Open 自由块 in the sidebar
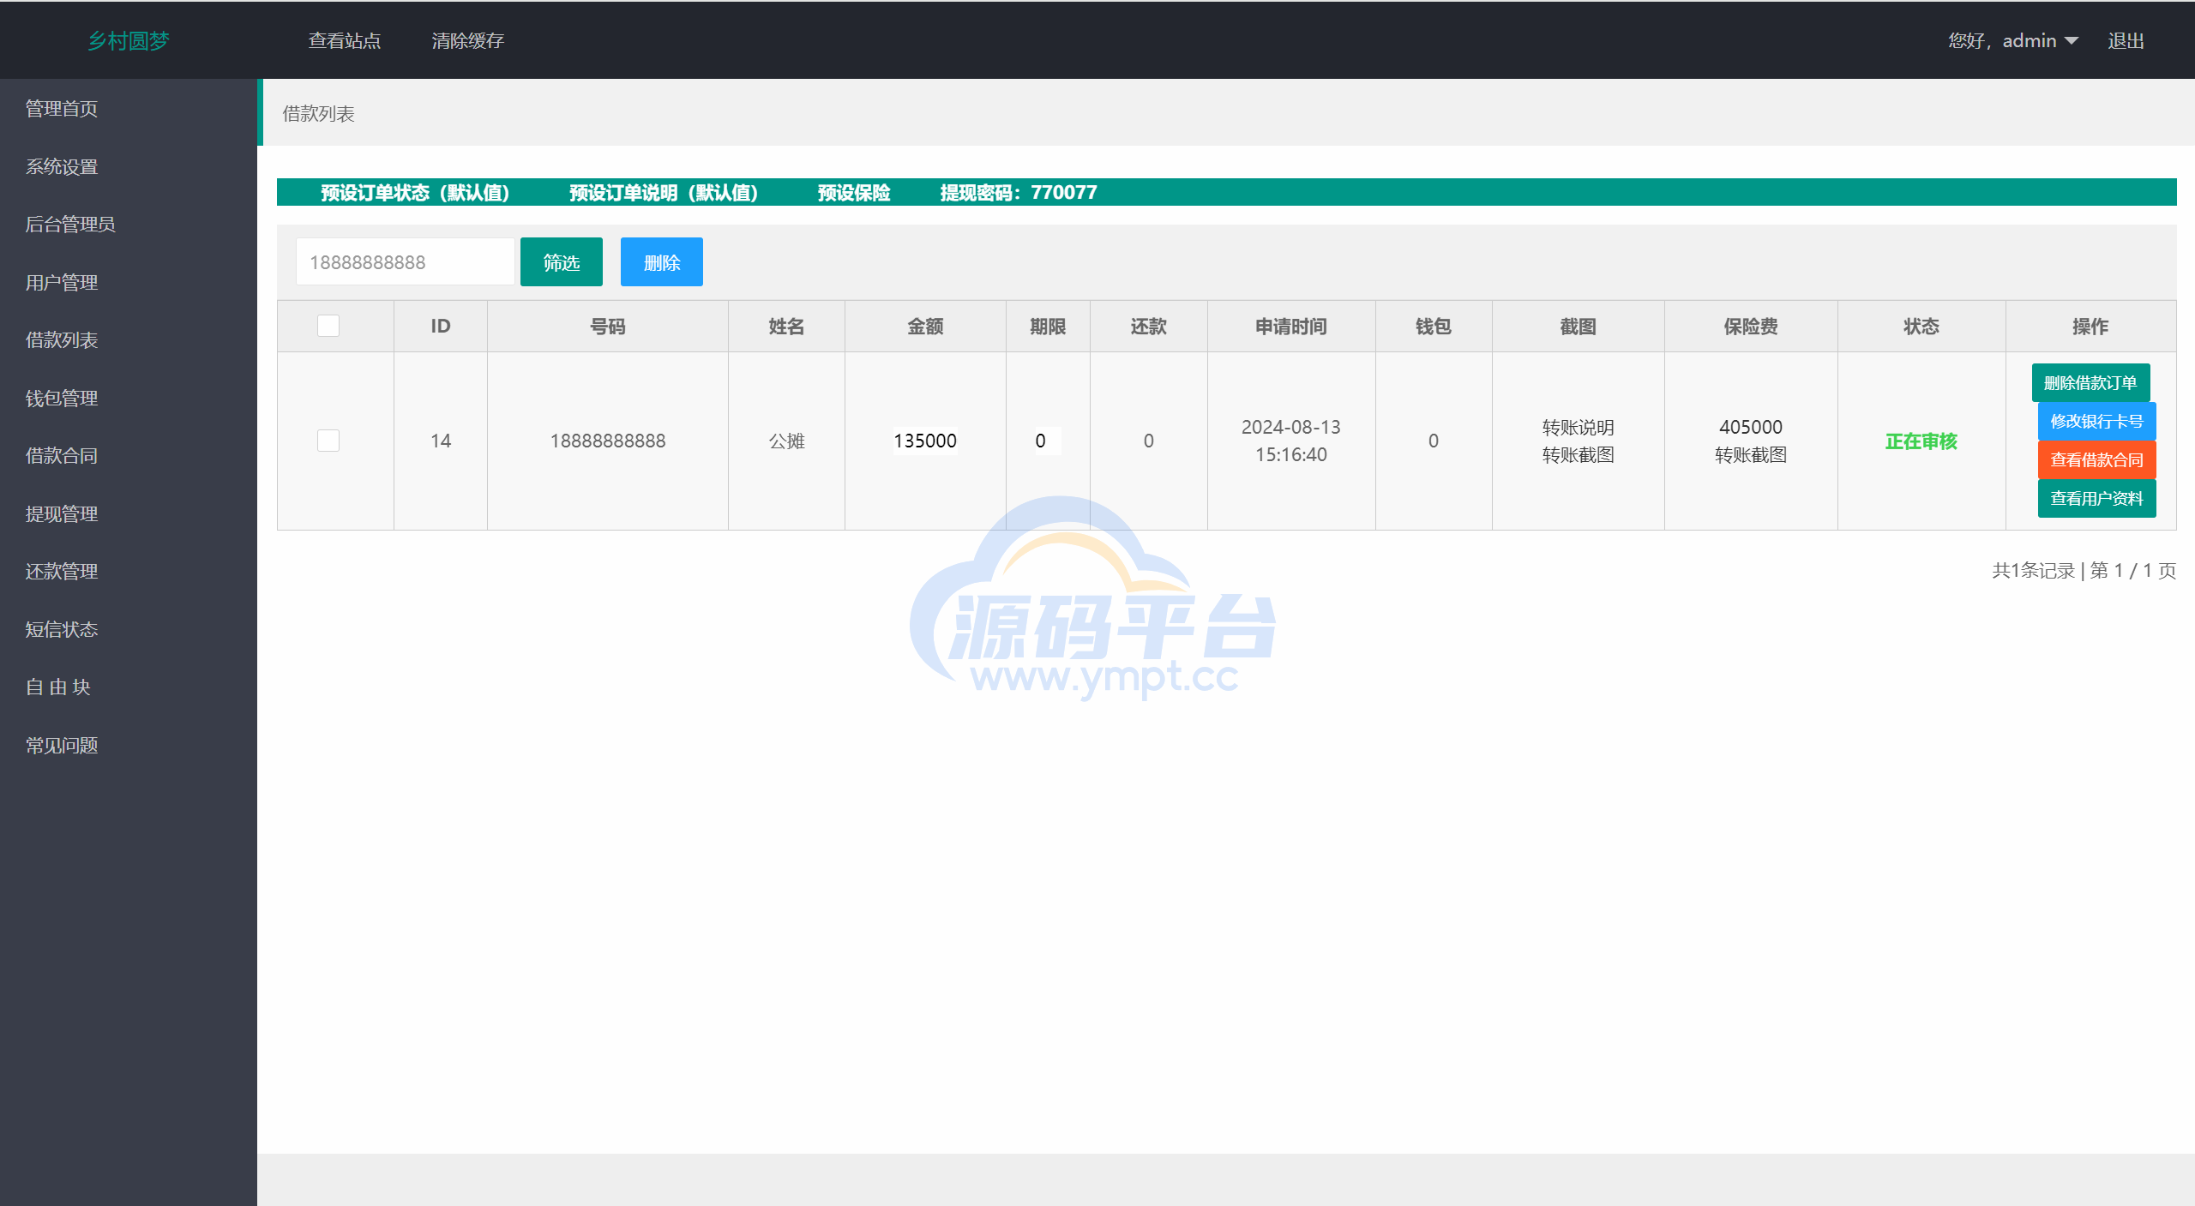This screenshot has width=2195, height=1206. (x=58, y=687)
